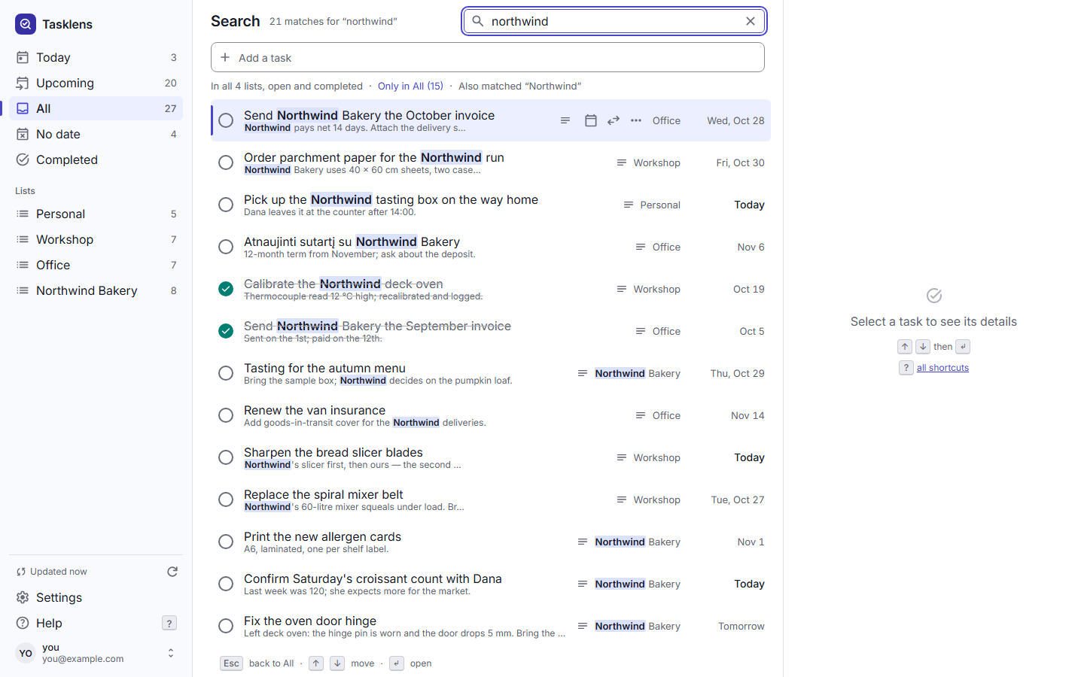Open notes icon on October invoice row
Viewport: 1084px width, 677px height.
(x=565, y=120)
